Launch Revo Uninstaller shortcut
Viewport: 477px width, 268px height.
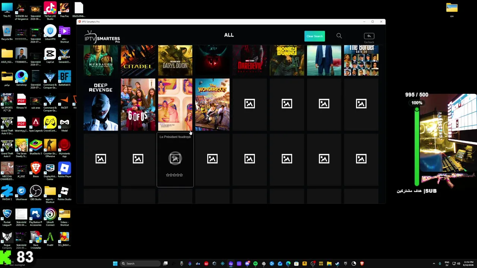pos(36,240)
